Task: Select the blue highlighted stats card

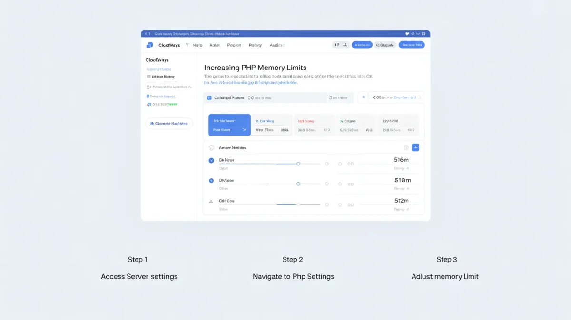Action: click(229, 125)
